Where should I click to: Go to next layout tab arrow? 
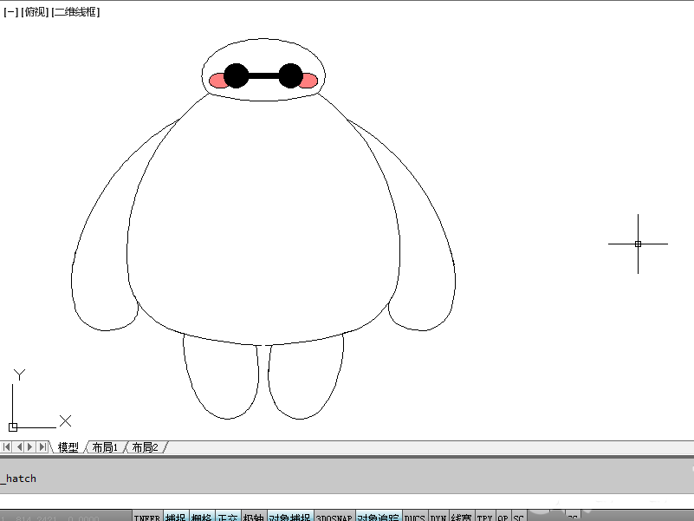tap(30, 446)
